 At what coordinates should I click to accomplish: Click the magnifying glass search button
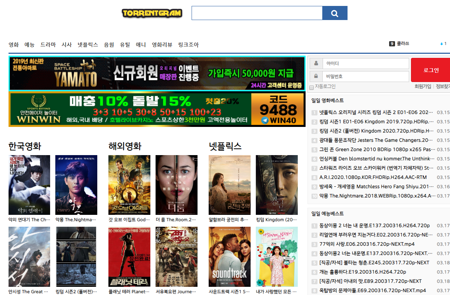335,13
